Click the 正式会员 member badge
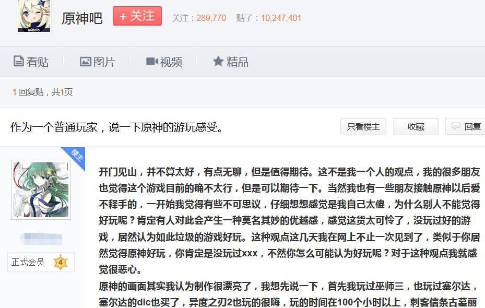 tap(41, 262)
